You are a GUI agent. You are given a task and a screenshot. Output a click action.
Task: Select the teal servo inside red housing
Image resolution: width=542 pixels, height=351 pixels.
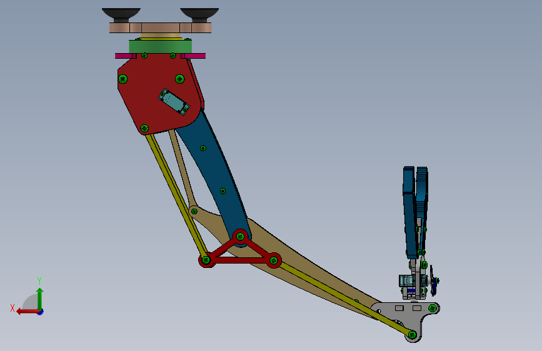[x=174, y=102]
